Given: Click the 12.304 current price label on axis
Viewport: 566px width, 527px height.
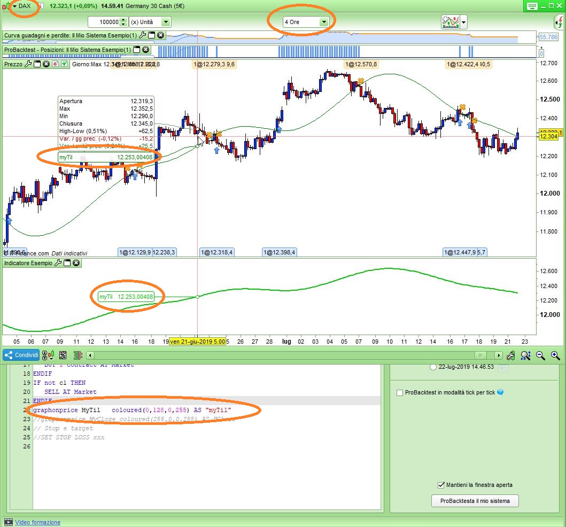Looking at the screenshot, I should pos(548,136).
